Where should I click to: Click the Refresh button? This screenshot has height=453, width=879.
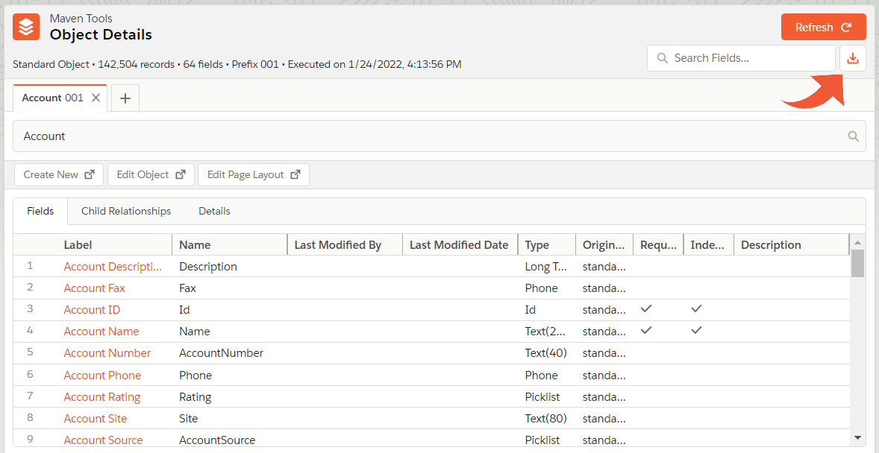pyautogui.click(x=824, y=27)
